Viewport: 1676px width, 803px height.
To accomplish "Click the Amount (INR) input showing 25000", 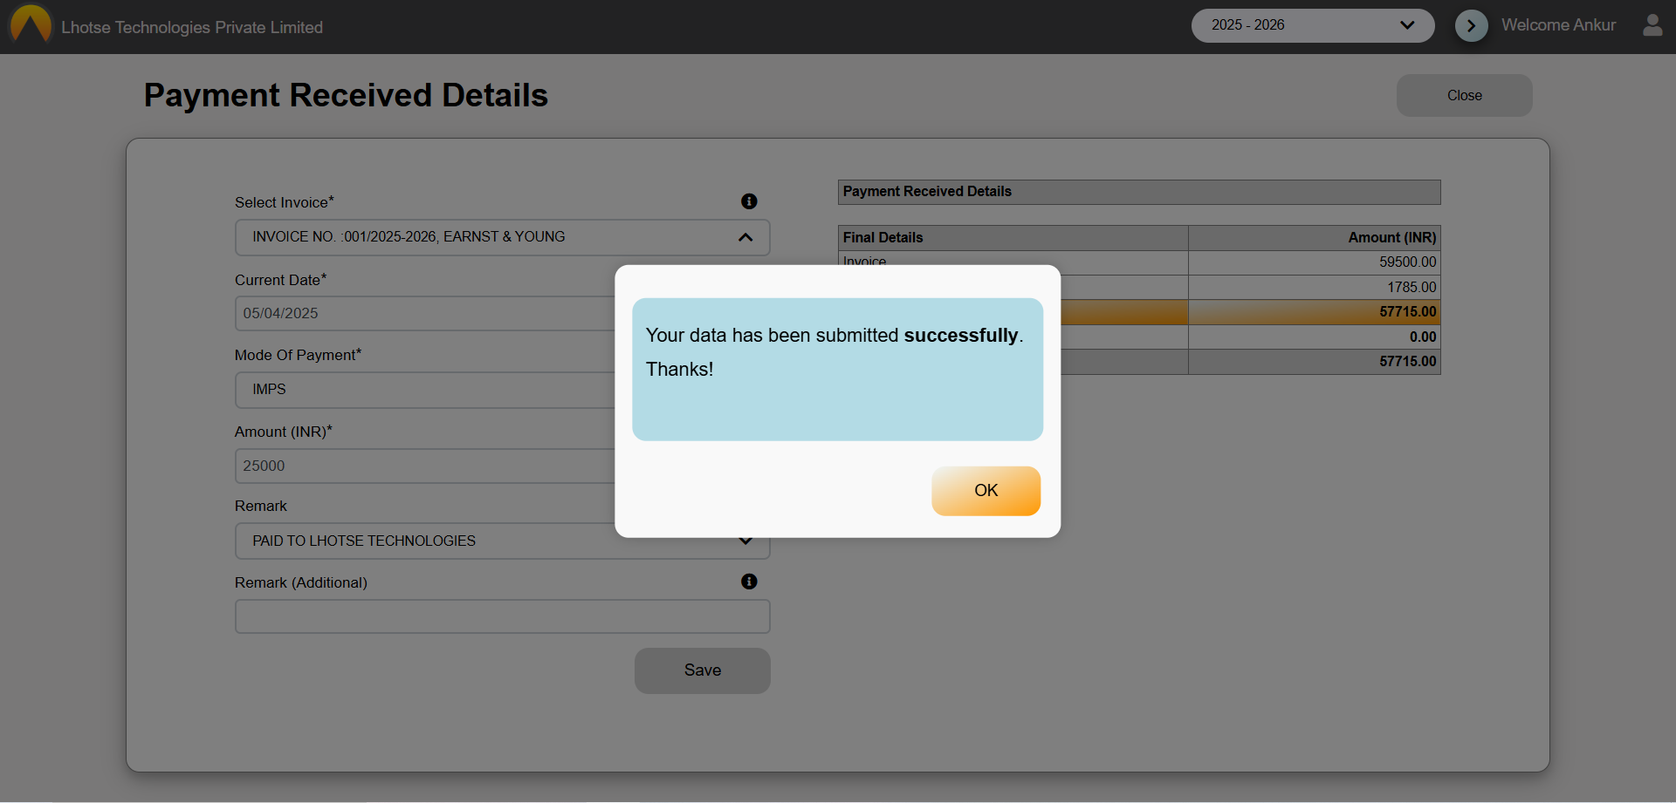I will pos(425,466).
